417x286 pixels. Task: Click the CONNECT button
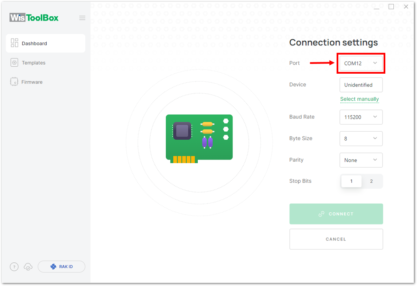pos(336,214)
